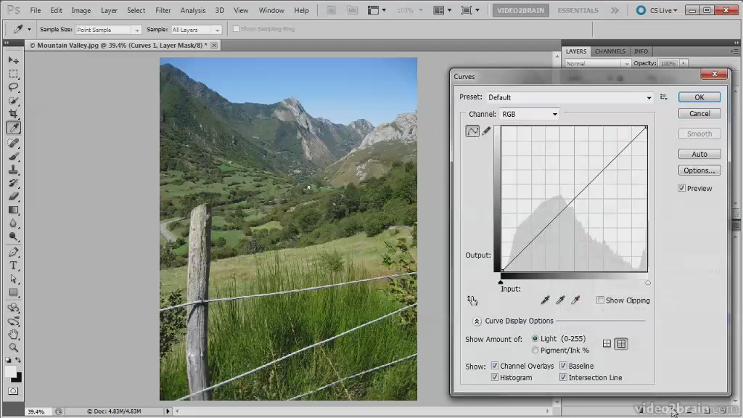Switch to the Info tab
The height and width of the screenshot is (418, 743).
coord(641,52)
